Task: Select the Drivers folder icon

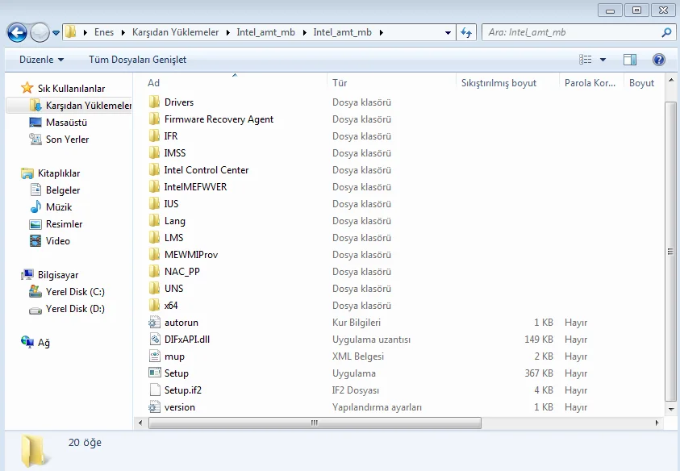Action: click(x=154, y=102)
